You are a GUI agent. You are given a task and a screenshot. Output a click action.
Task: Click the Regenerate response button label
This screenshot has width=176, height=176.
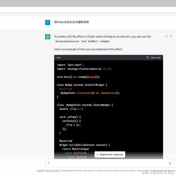[x=111, y=155]
